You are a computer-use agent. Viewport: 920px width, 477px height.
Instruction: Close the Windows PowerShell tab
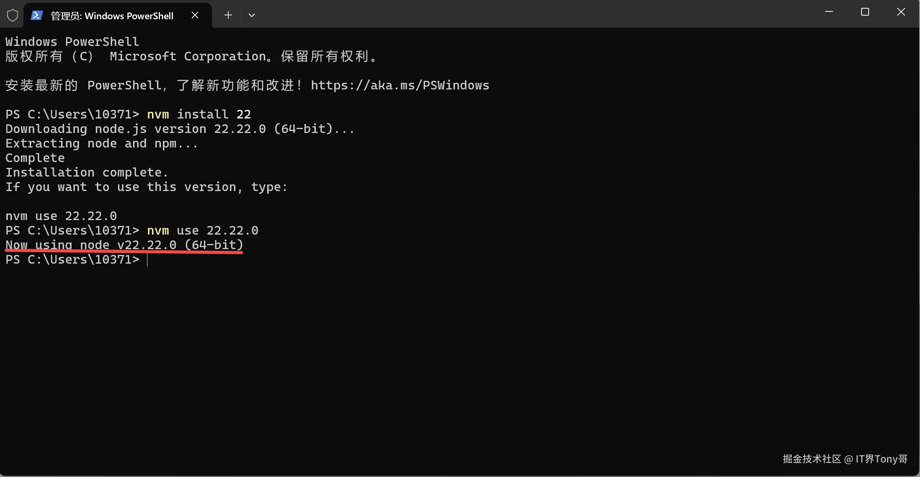[x=195, y=15]
